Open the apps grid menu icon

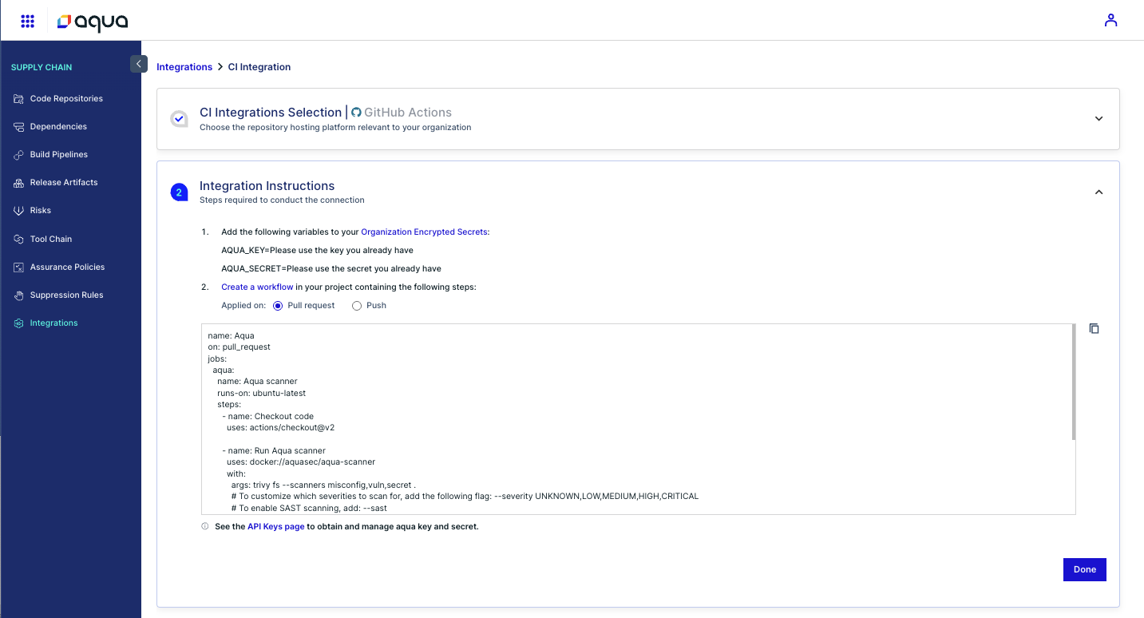(x=27, y=21)
